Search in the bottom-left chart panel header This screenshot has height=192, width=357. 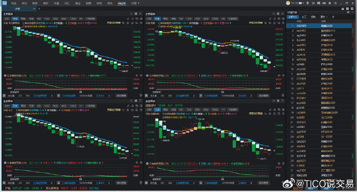coord(131,101)
